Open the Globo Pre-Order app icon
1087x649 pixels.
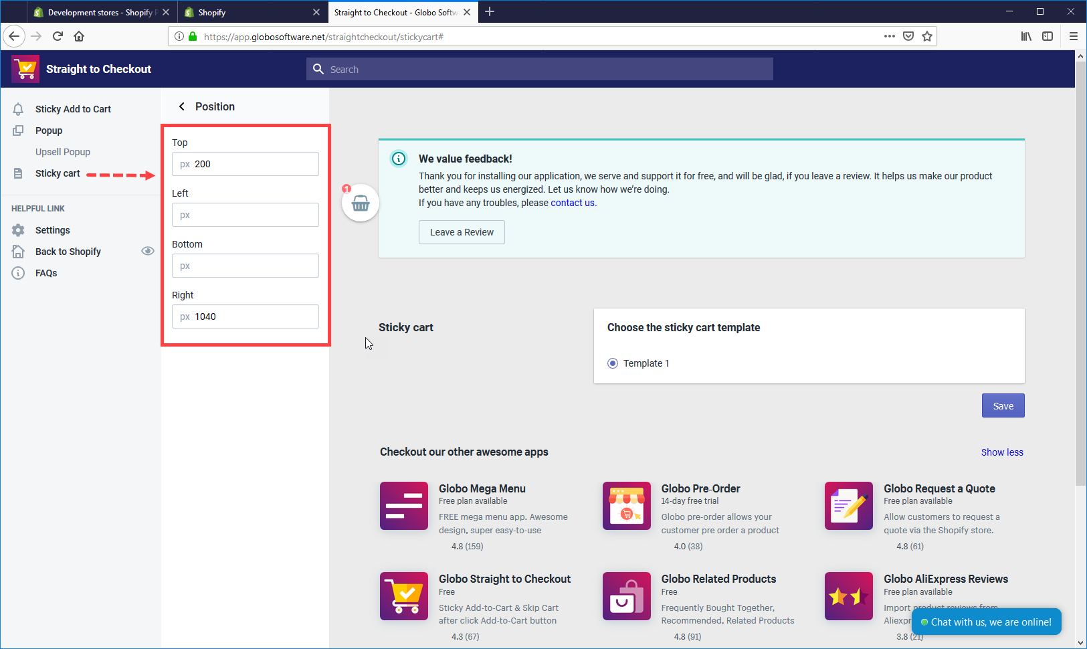click(626, 506)
